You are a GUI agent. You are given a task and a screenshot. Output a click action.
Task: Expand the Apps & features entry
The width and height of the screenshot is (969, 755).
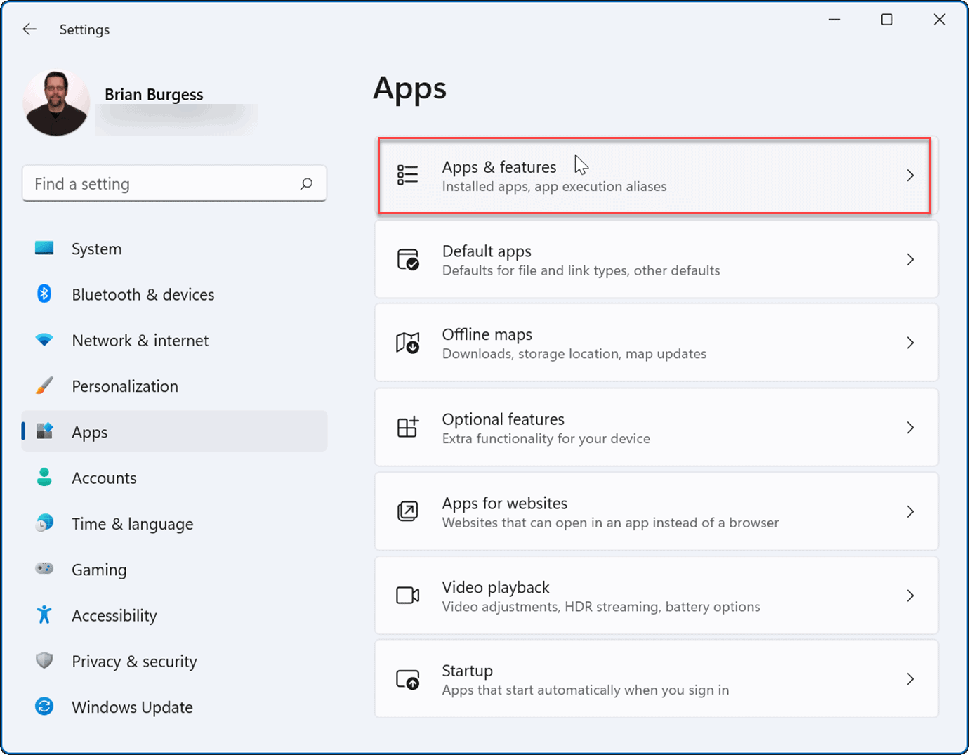coord(910,175)
